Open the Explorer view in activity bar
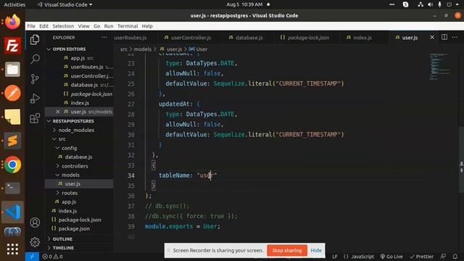 [35, 40]
